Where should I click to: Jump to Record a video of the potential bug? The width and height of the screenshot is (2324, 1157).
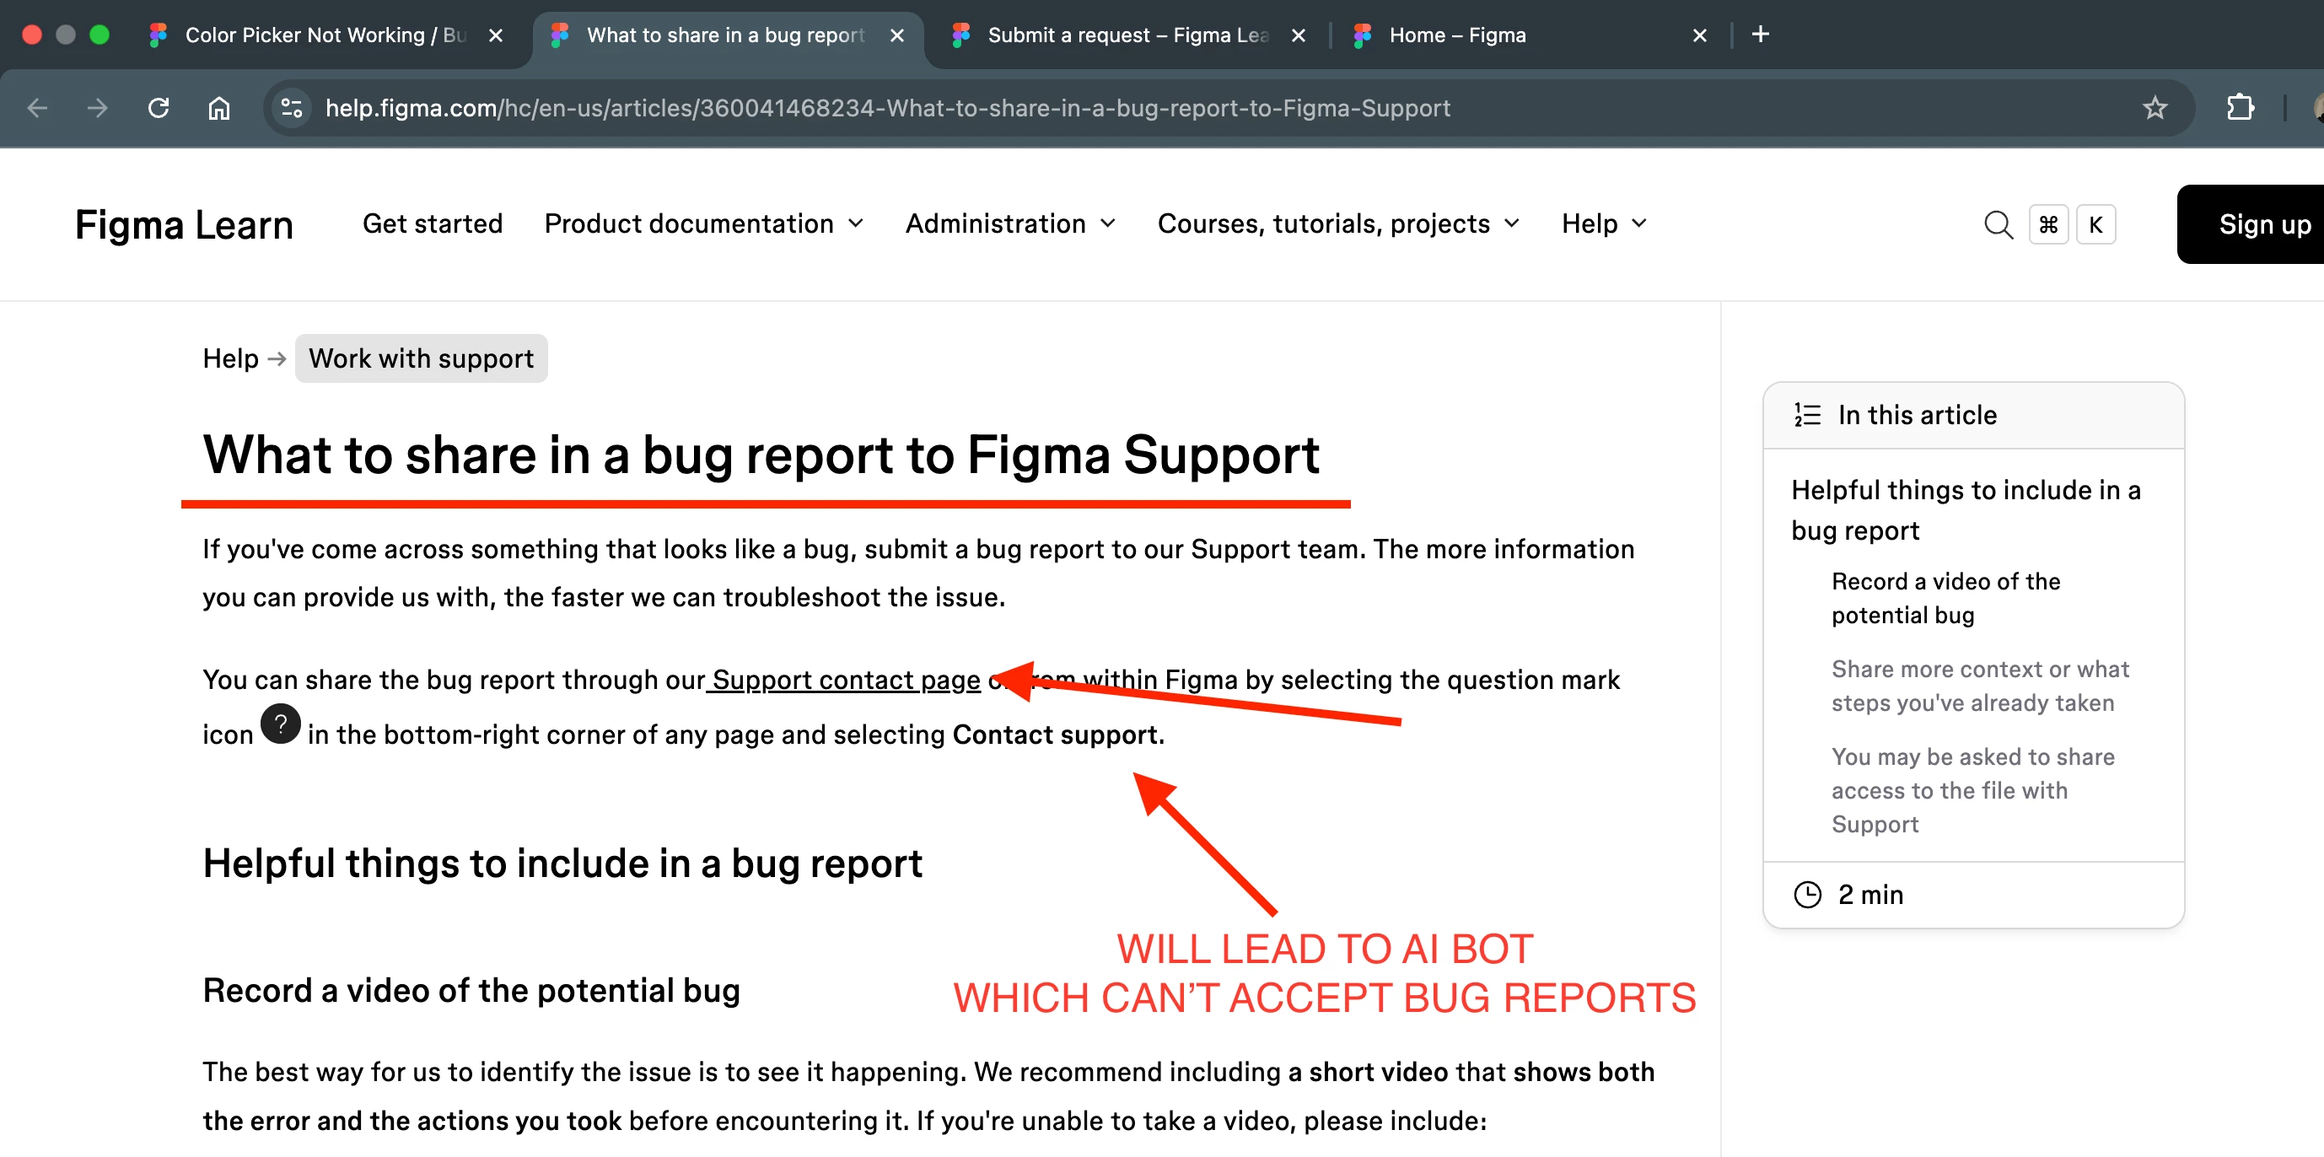pos(1945,597)
